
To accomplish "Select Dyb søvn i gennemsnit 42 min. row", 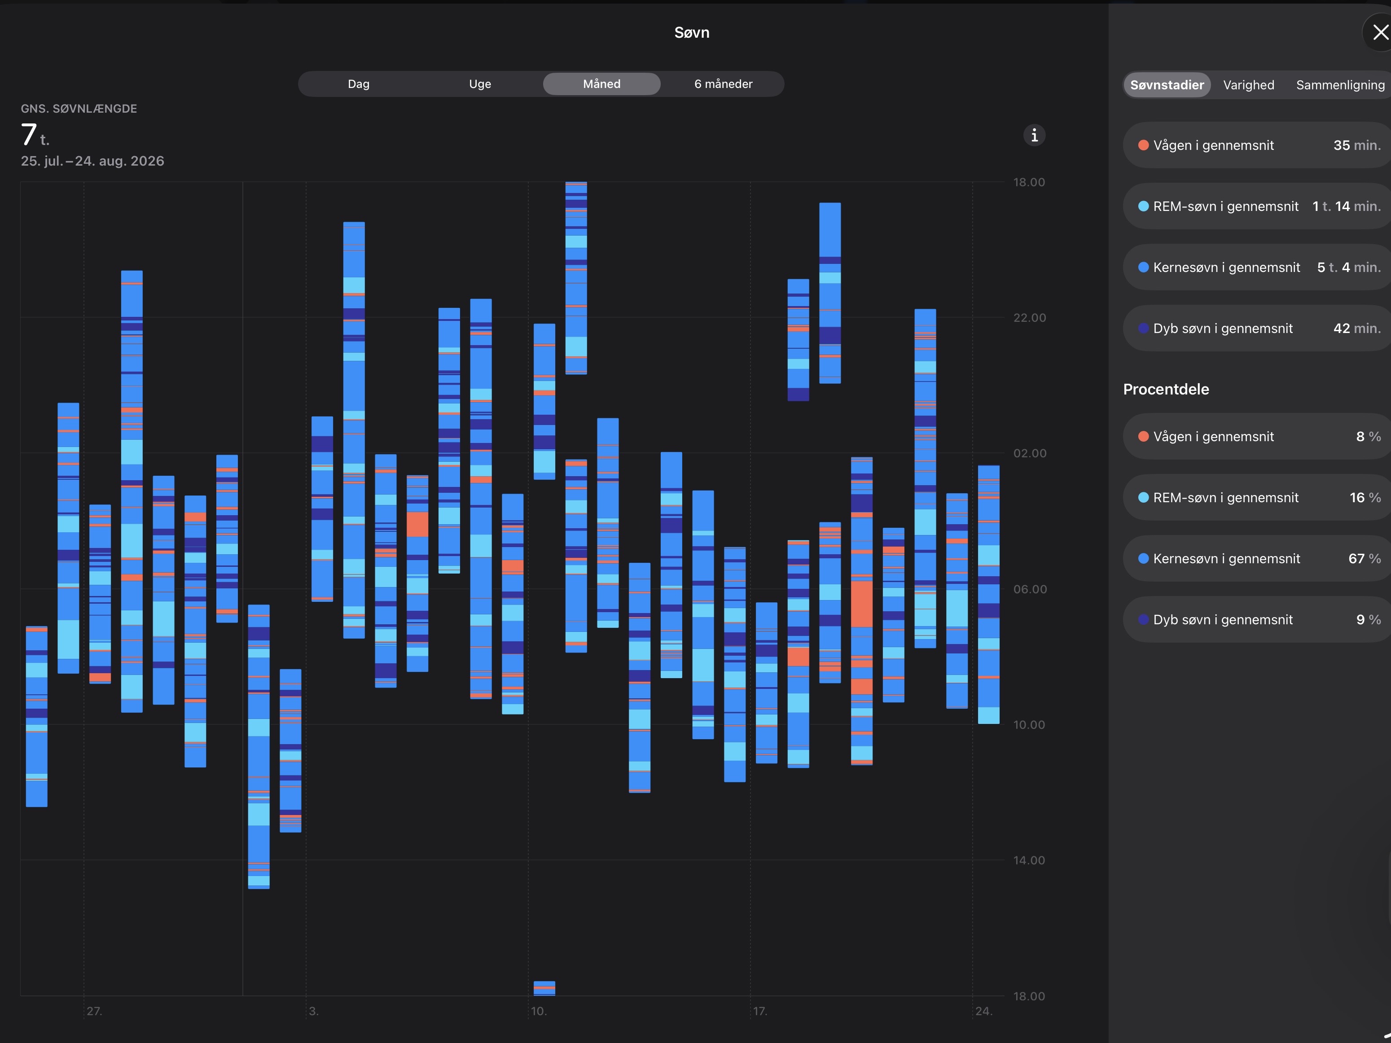I will [x=1257, y=328].
